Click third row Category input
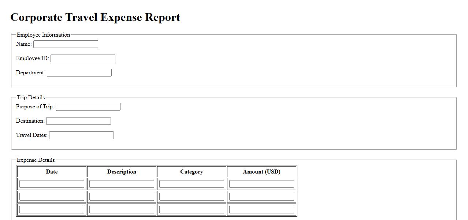This screenshot has width=468, height=220. (192, 209)
